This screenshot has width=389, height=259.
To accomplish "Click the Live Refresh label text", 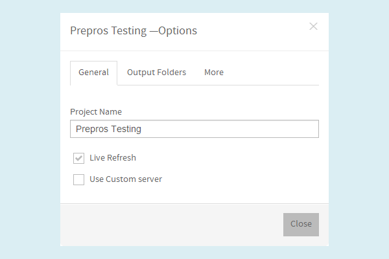I will click(x=113, y=158).
